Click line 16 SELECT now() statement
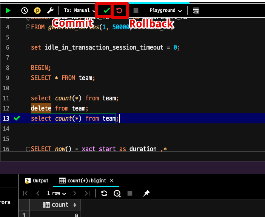 tap(99, 149)
